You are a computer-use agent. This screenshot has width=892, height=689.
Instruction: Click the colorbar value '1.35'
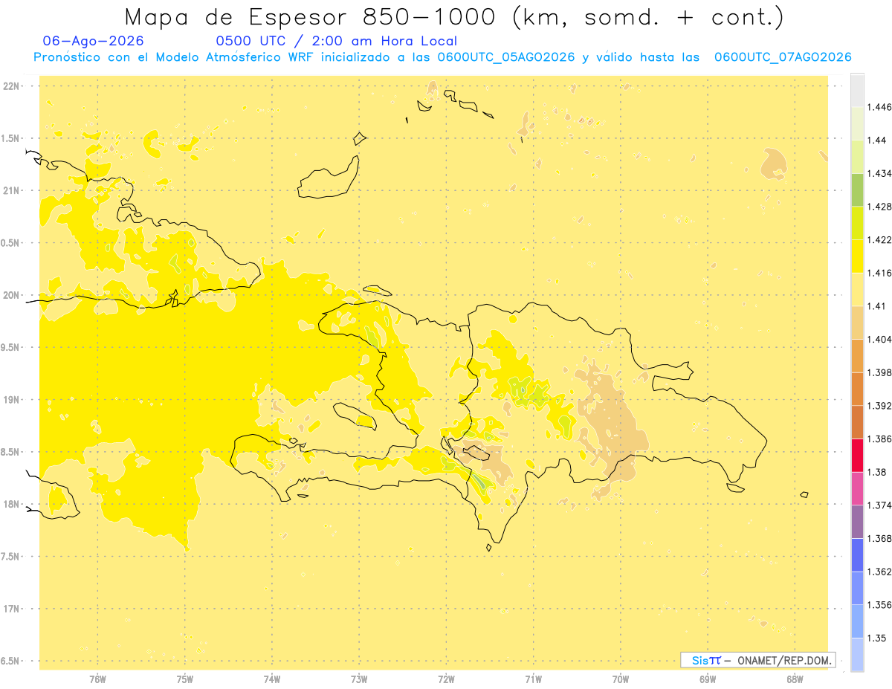[x=876, y=638]
